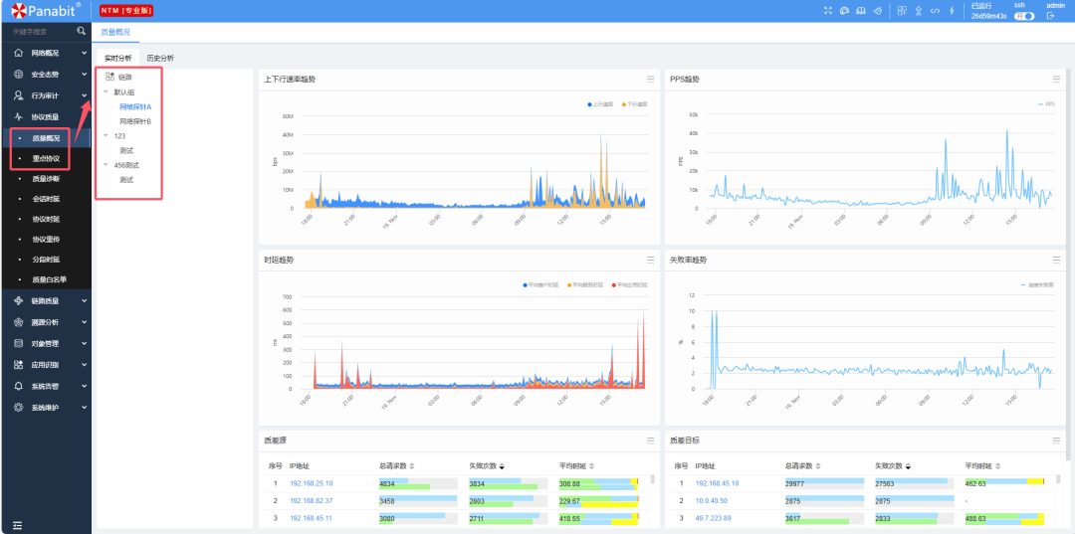Click the upload upgrade arrow icon

tap(919, 11)
